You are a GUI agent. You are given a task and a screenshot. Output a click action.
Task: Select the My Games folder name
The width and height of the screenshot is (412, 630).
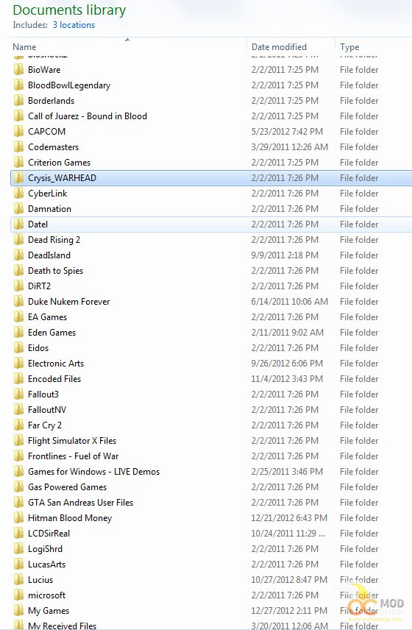click(48, 611)
